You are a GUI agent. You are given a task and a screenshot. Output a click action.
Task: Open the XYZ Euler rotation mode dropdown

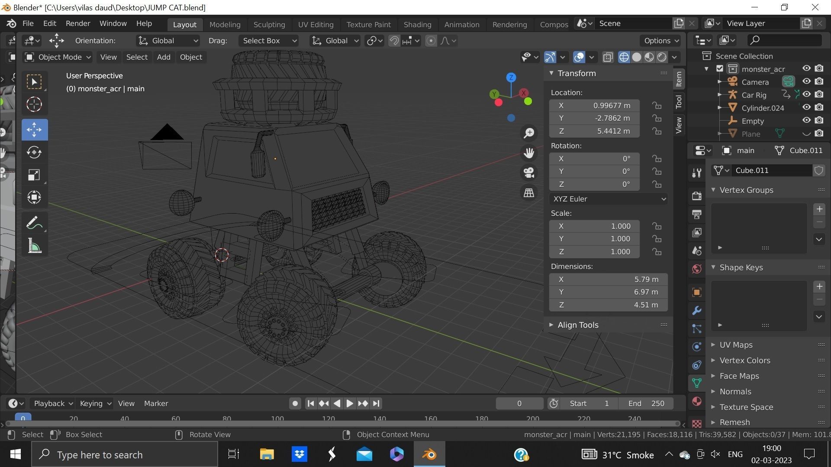[x=608, y=198]
